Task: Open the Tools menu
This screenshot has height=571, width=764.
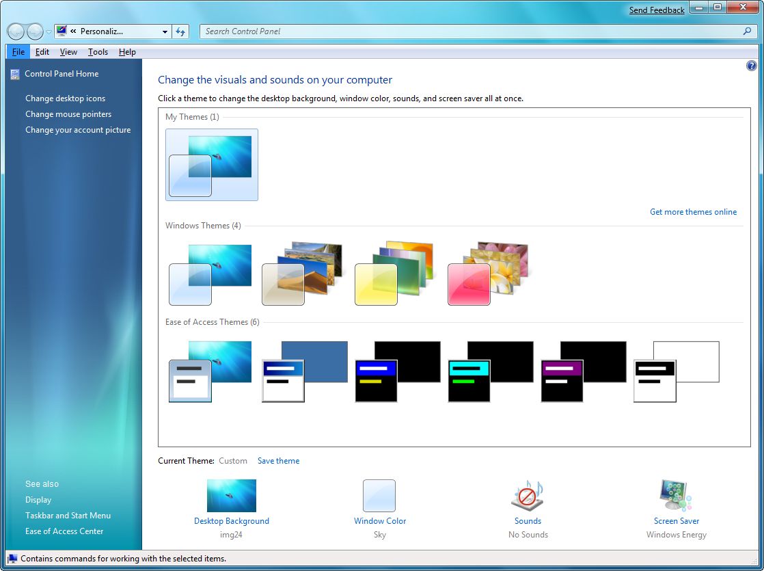Action: (98, 52)
